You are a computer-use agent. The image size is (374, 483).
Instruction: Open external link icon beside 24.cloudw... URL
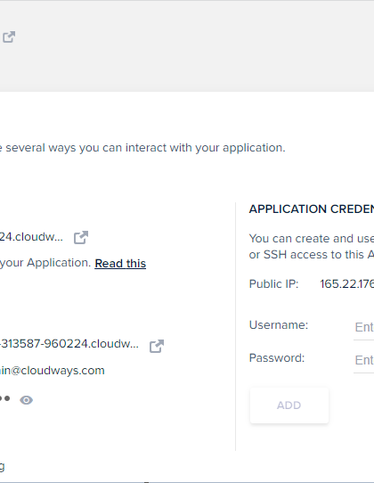pyautogui.click(x=81, y=238)
